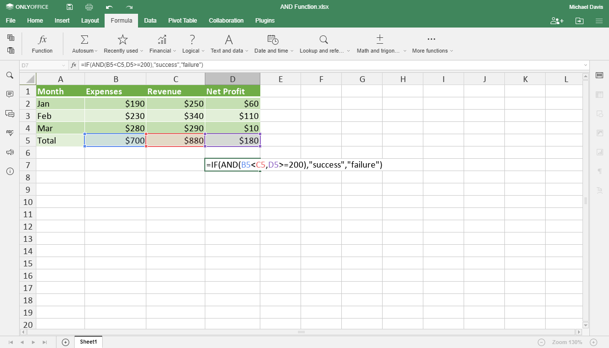Click the open file location icon
Screen dimensions: 609x348
pos(580,21)
